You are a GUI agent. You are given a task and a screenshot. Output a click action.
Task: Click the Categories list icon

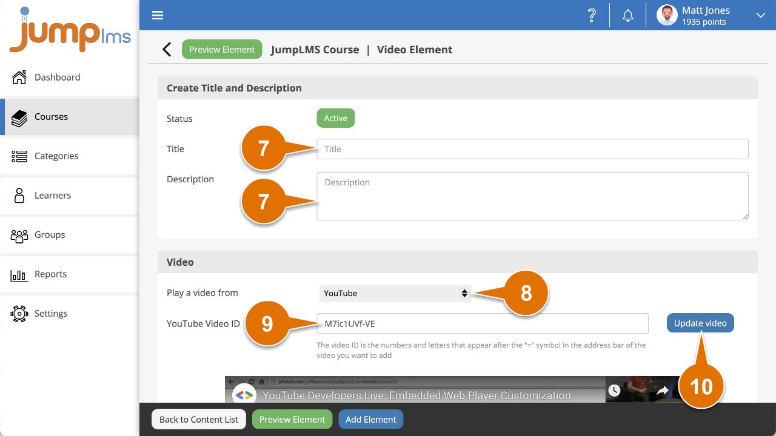point(19,156)
